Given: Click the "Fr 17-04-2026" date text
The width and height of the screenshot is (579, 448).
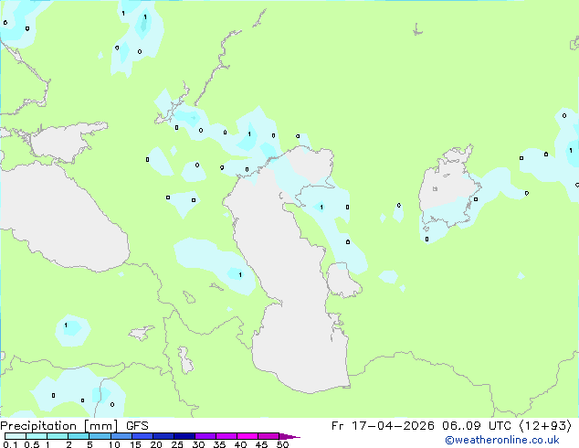Looking at the screenshot, I should 383,426.
